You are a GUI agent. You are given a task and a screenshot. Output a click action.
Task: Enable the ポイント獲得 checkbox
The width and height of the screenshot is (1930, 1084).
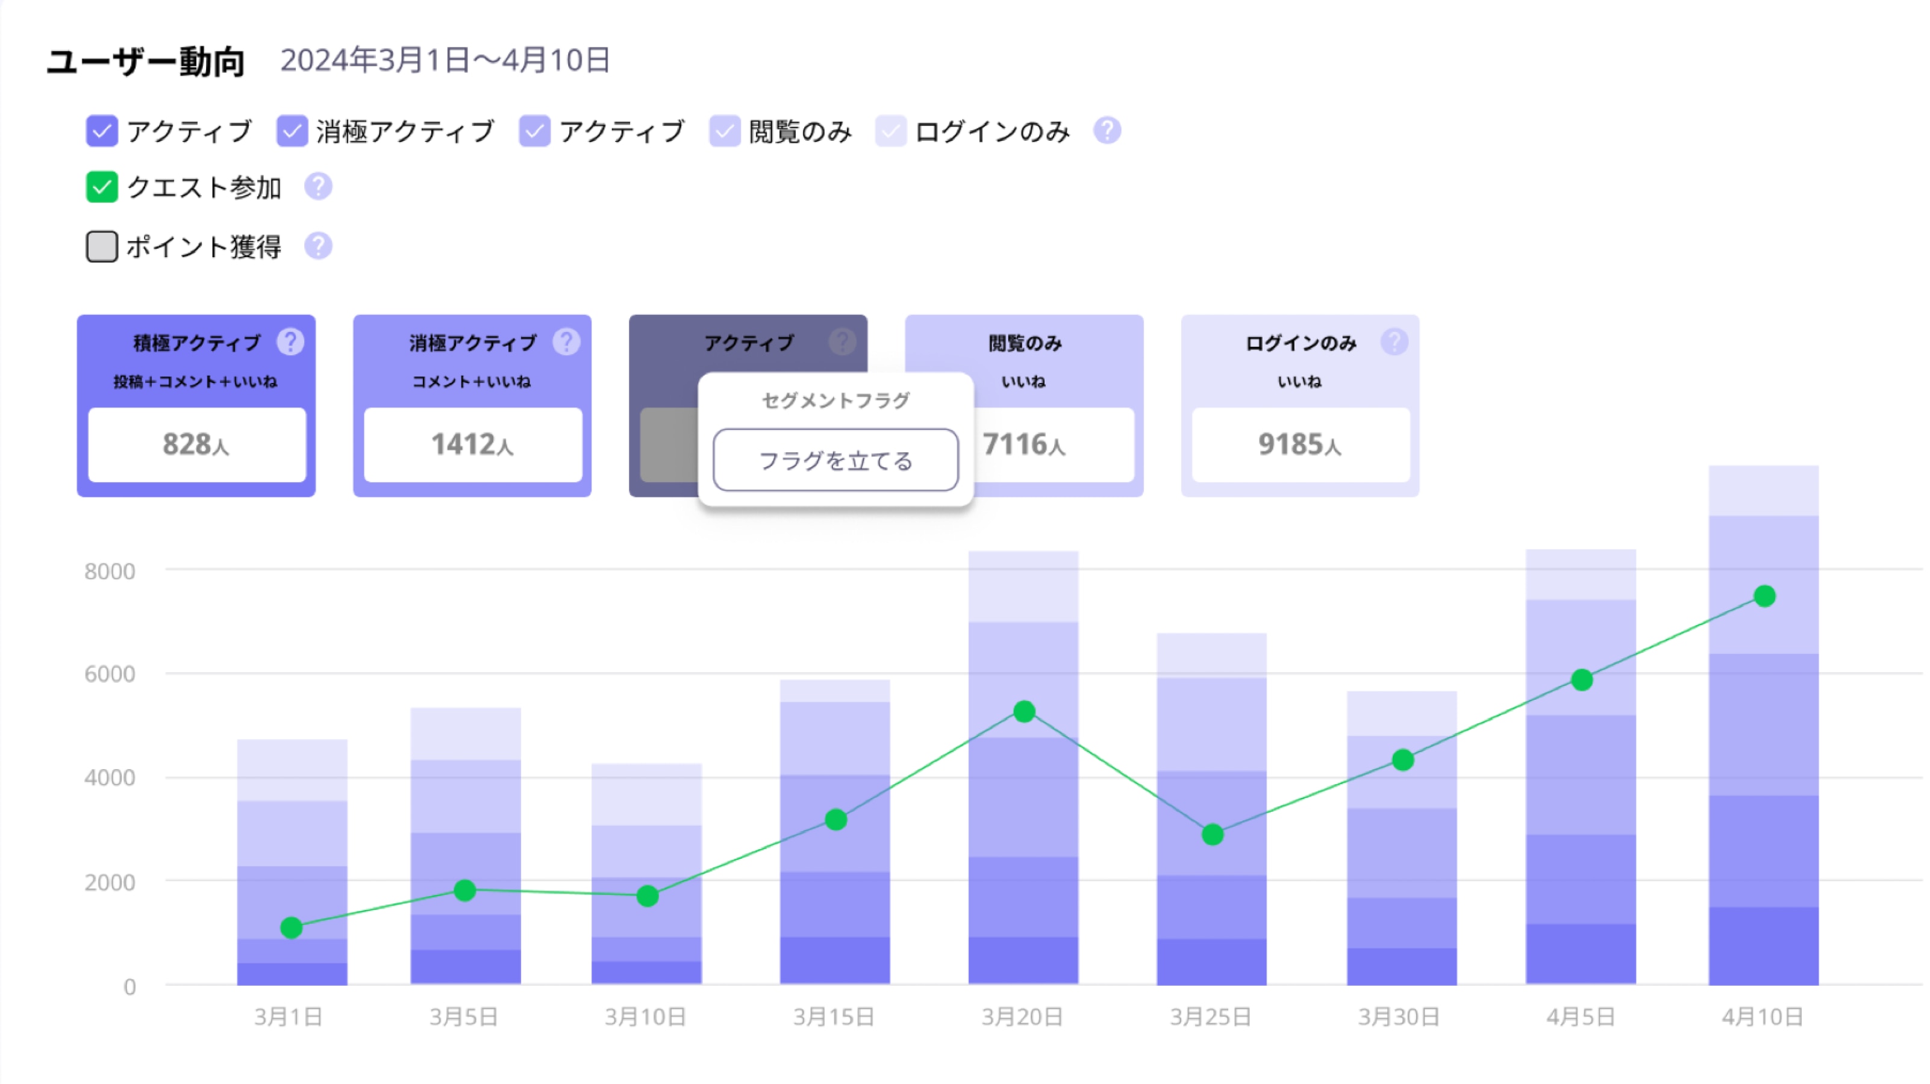point(102,246)
